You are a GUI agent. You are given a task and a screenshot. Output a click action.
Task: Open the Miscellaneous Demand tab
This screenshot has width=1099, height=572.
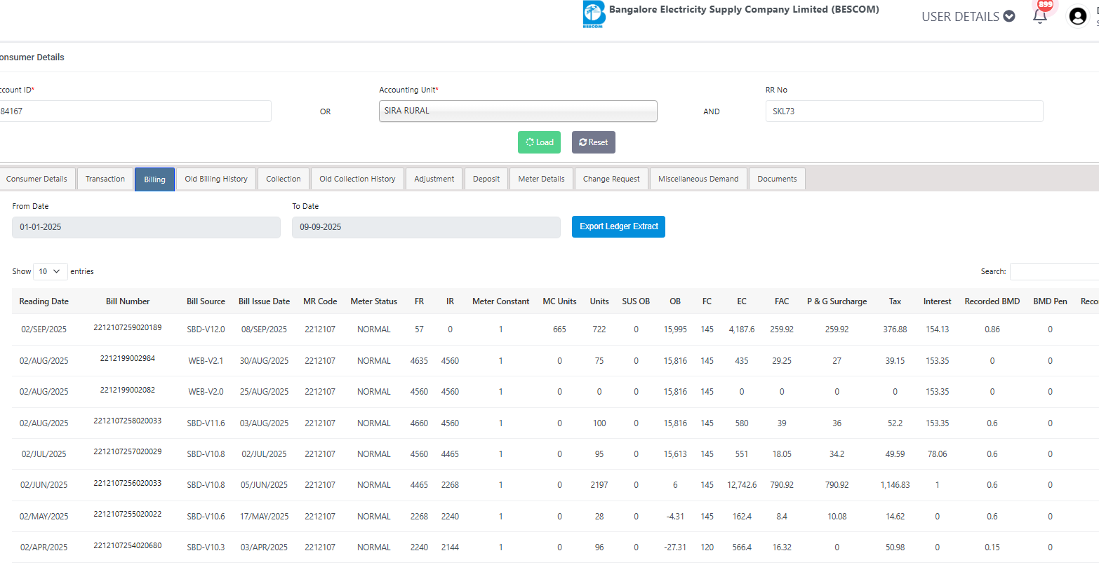[698, 179]
